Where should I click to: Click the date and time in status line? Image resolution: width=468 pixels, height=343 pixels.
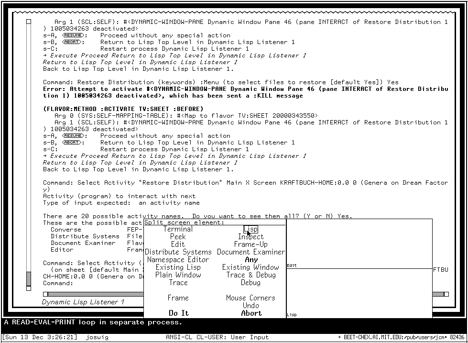(x=39, y=338)
